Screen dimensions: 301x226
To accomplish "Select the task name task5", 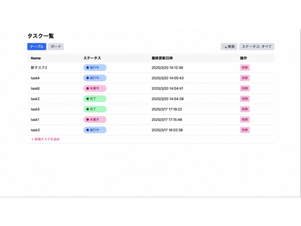I will coord(35,109).
